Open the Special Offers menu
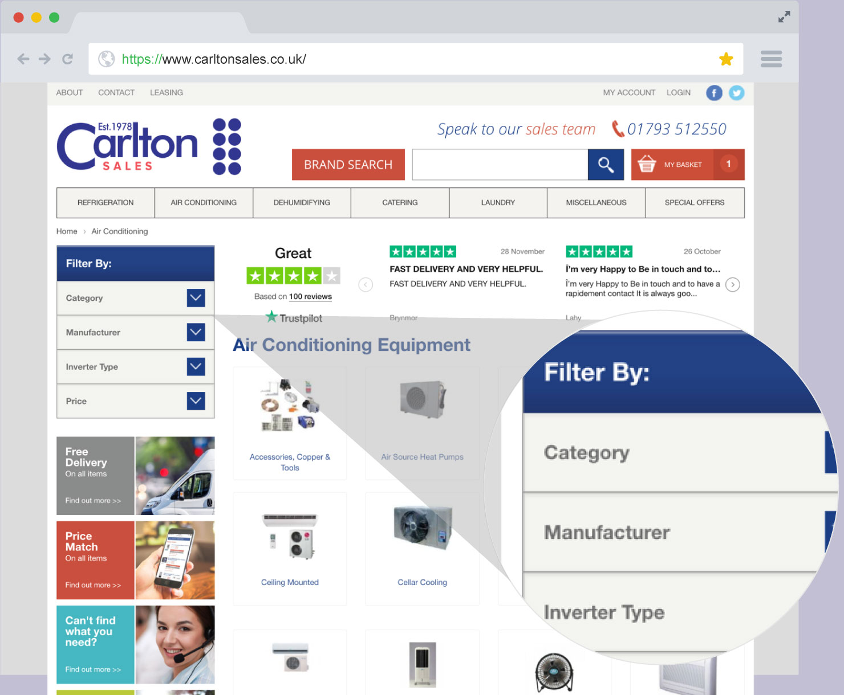This screenshot has width=844, height=695. (695, 203)
